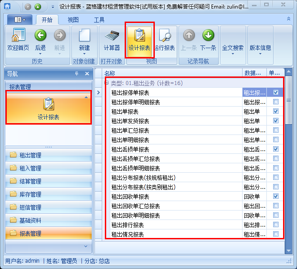Sort by the 名称 column header
Screen dimensions: 297x269
point(172,73)
